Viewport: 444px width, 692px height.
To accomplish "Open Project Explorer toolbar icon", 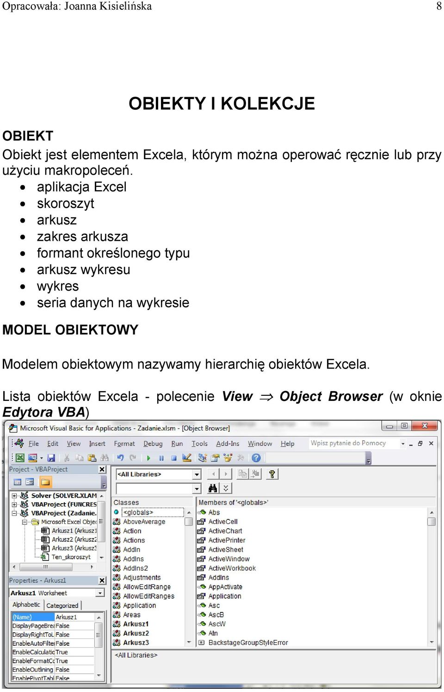I will pyautogui.click(x=202, y=458).
